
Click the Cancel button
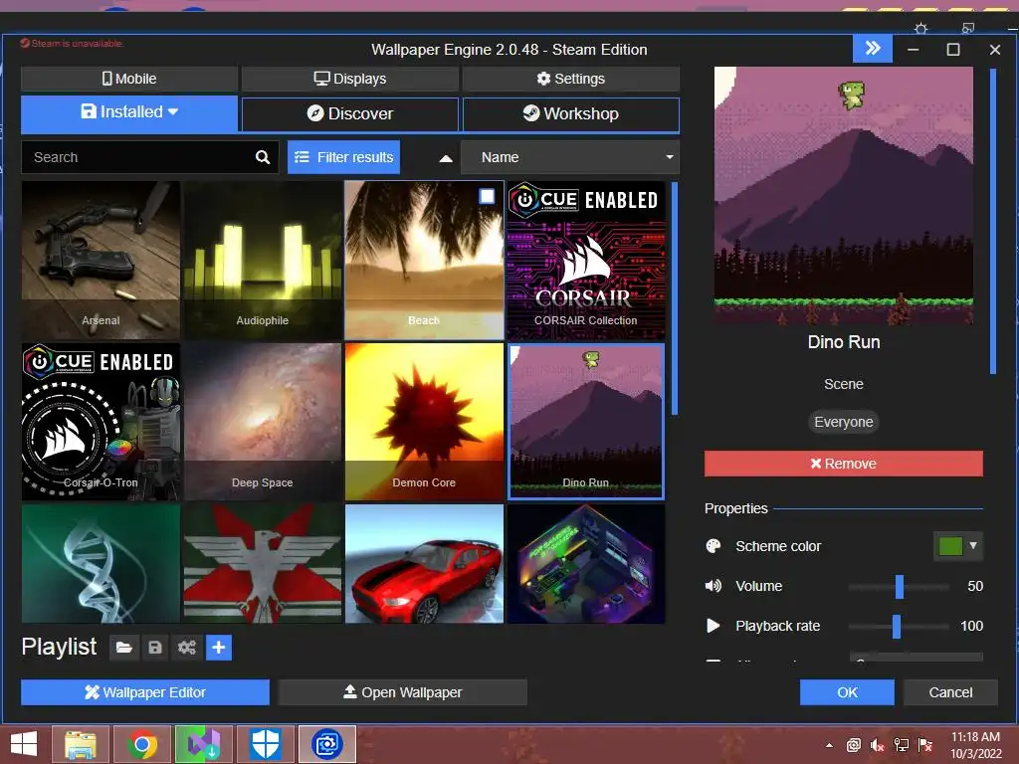point(950,692)
